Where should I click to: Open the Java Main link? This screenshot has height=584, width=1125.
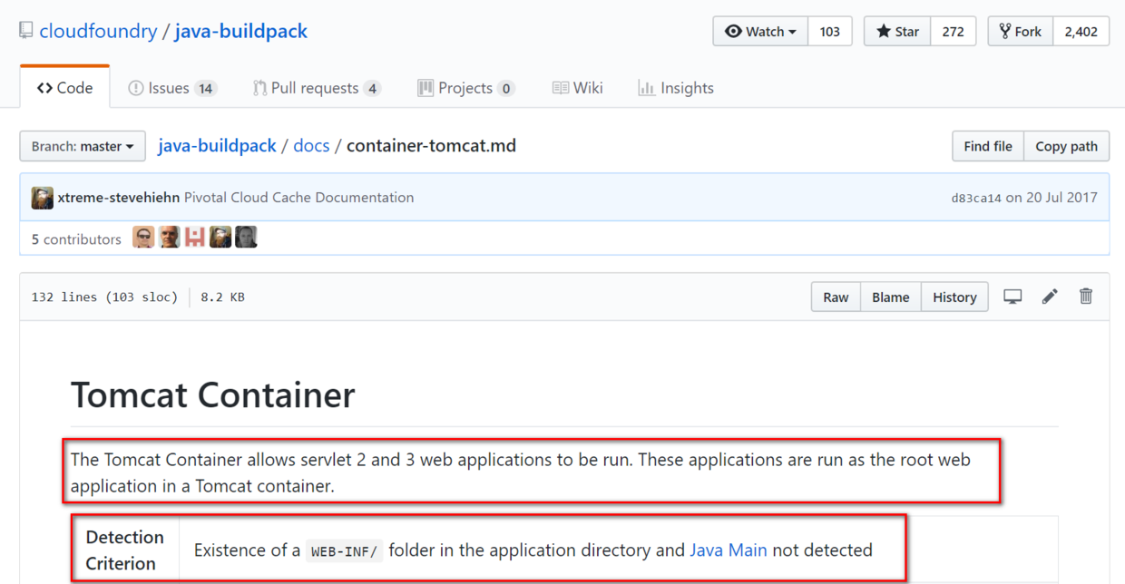click(x=729, y=550)
